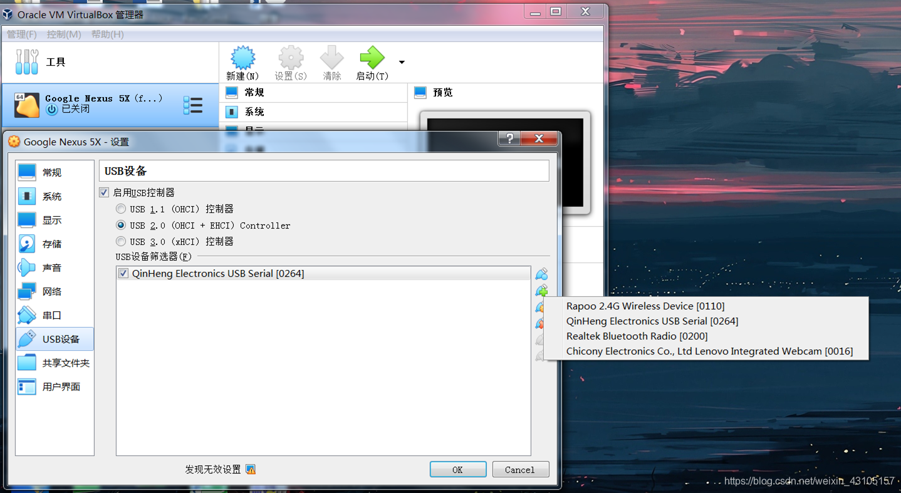Click the add empty USB filter icon

pos(541,274)
